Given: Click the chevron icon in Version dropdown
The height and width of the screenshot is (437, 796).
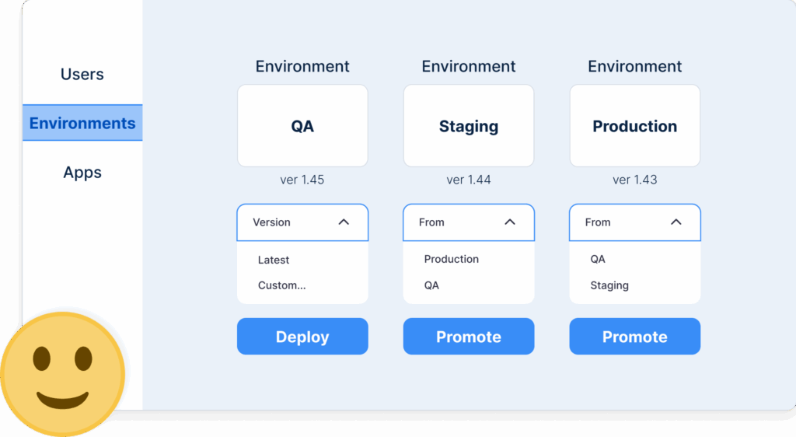Looking at the screenshot, I should pos(344,222).
